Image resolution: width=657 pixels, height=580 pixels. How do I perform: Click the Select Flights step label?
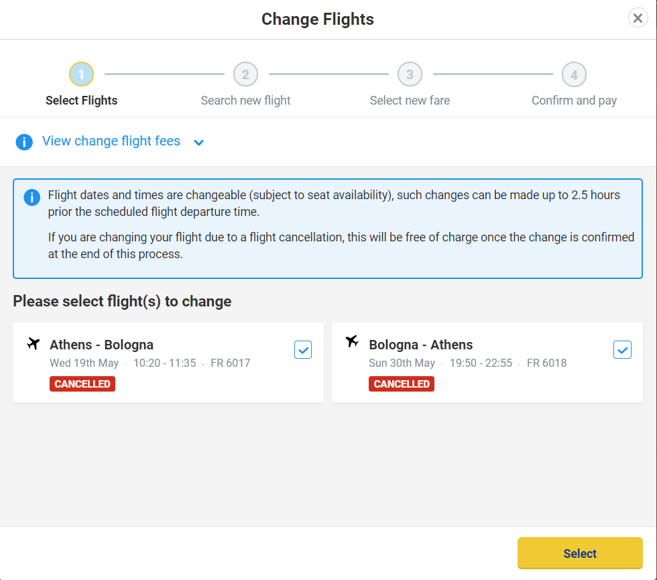(81, 100)
